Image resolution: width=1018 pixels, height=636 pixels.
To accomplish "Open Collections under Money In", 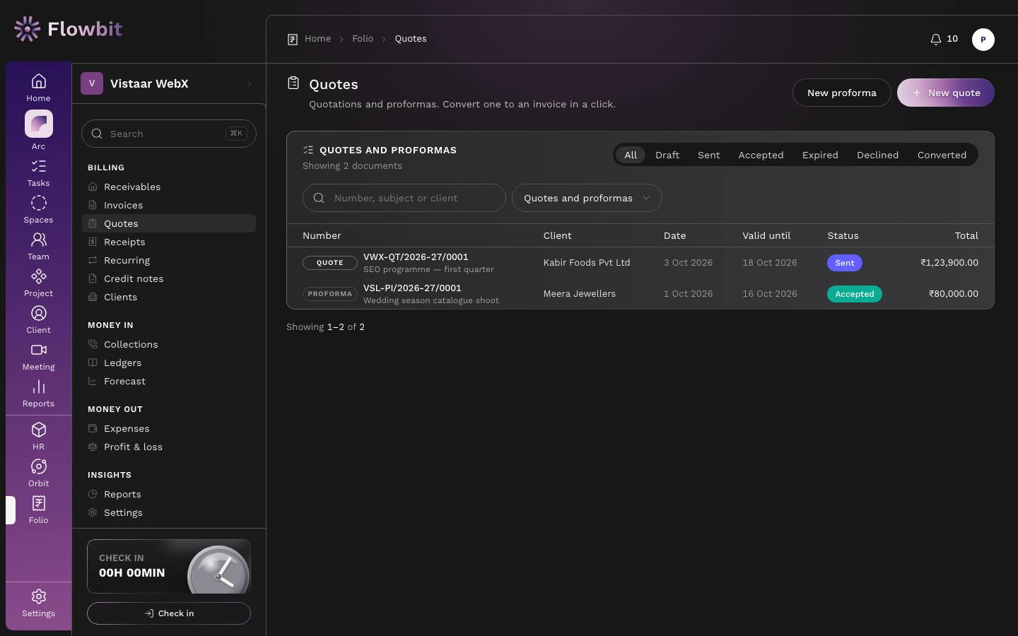I will point(169,344).
